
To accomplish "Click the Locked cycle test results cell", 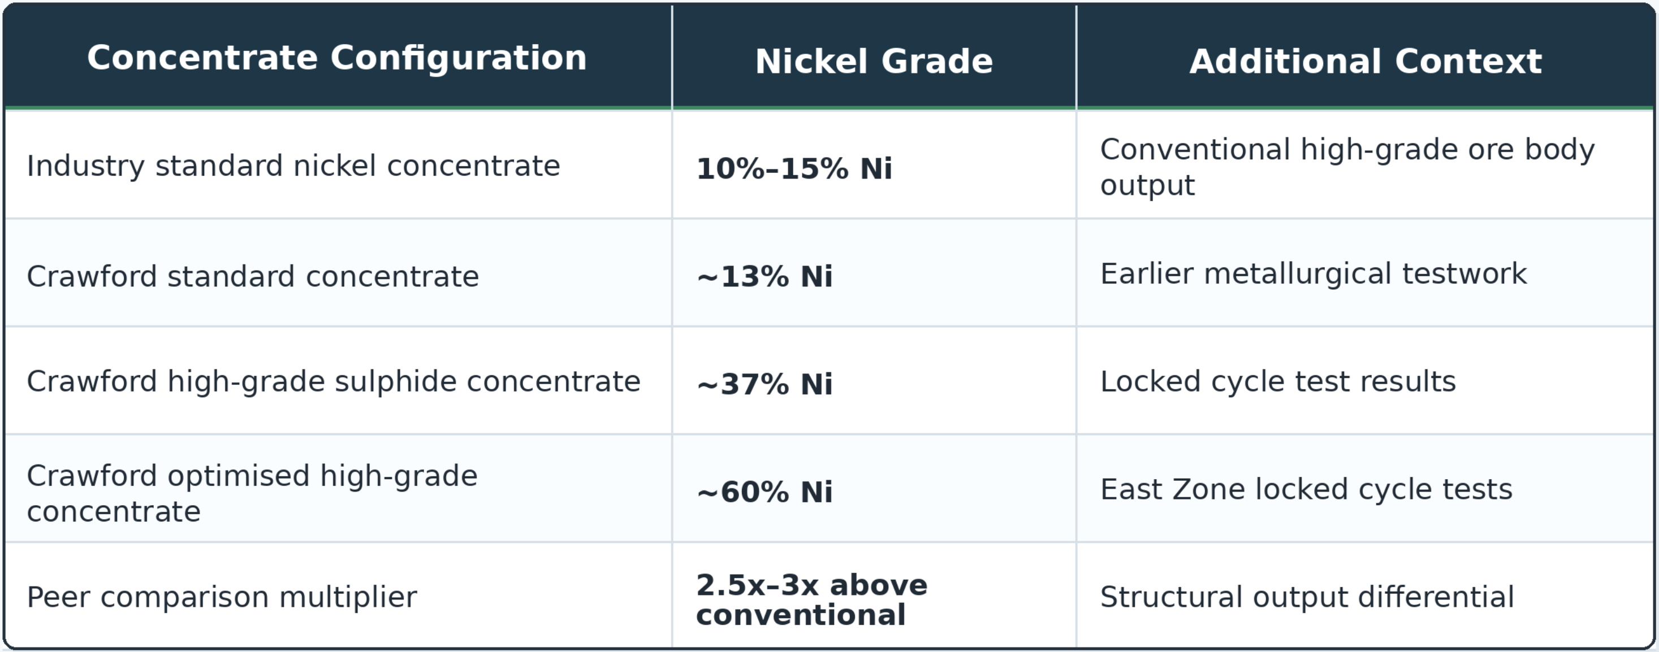I will point(1366,381).
